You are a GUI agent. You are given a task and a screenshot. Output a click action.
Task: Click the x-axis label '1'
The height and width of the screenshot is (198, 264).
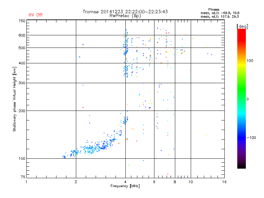(x=26, y=182)
